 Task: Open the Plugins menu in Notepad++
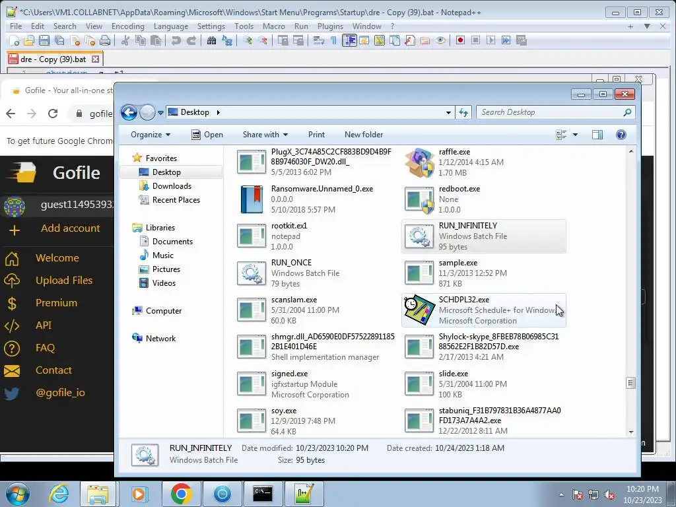click(330, 26)
